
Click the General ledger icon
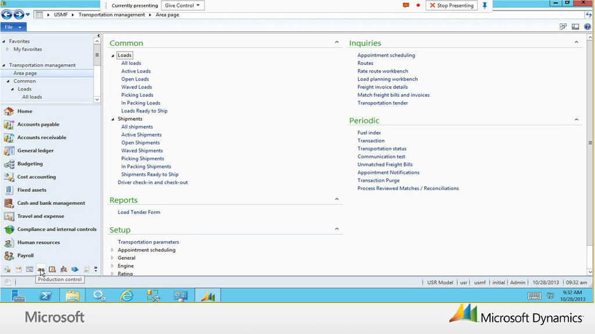click(9, 151)
